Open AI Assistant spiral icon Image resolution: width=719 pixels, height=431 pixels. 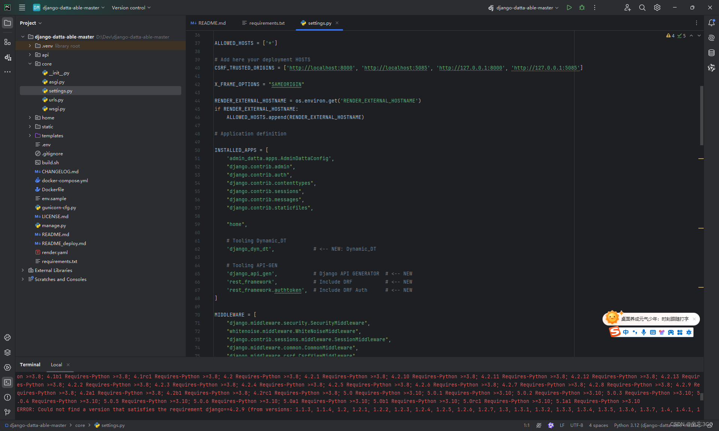click(712, 38)
